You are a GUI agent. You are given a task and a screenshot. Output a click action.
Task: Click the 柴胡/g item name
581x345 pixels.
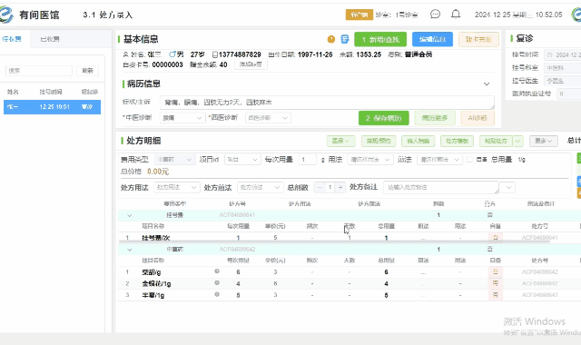point(152,272)
